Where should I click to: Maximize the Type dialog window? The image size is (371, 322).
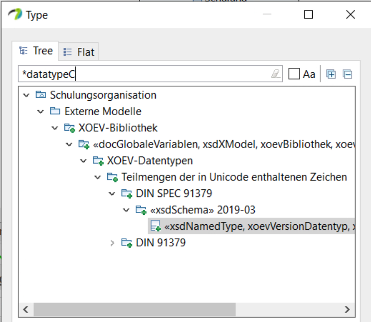(308, 14)
